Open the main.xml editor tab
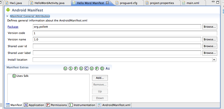This screenshot has width=224, height=109. tap(193, 3)
